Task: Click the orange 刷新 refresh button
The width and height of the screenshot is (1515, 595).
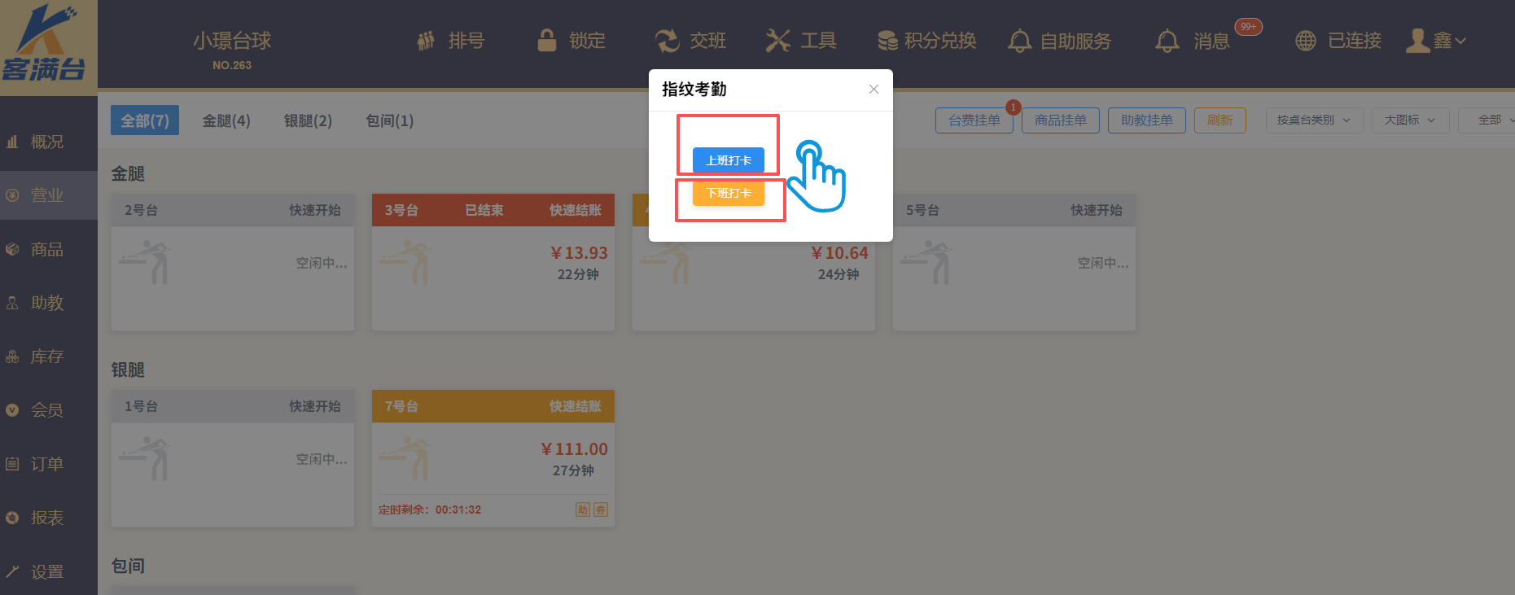Action: (x=1219, y=120)
